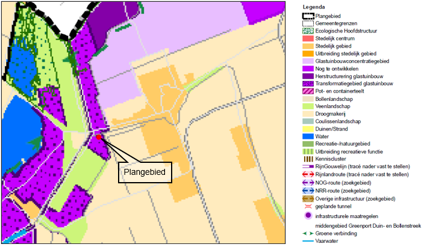The width and height of the screenshot is (424, 247).
Task: Click the 'Vaarwater' legend label
Action: 326,241
